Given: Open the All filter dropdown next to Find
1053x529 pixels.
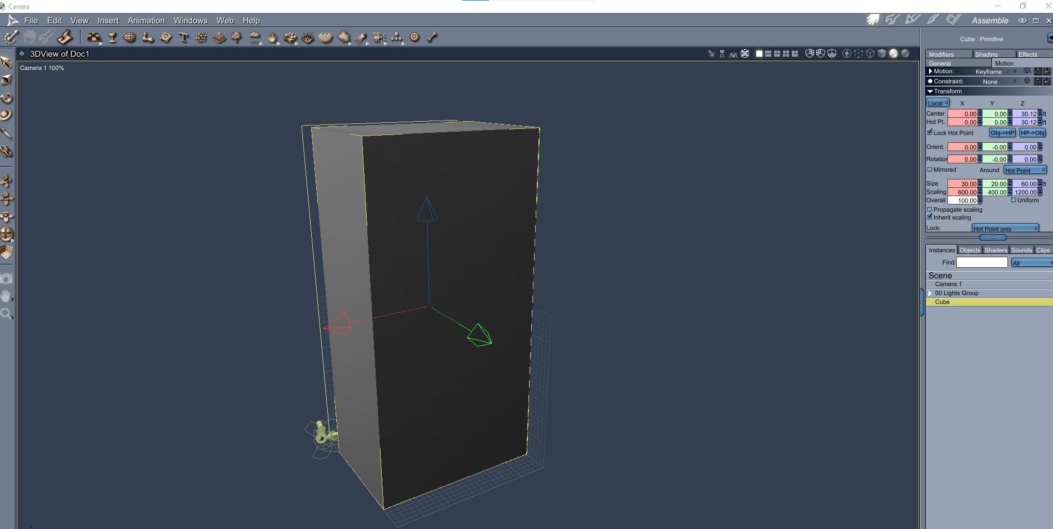Looking at the screenshot, I should (x=1032, y=263).
